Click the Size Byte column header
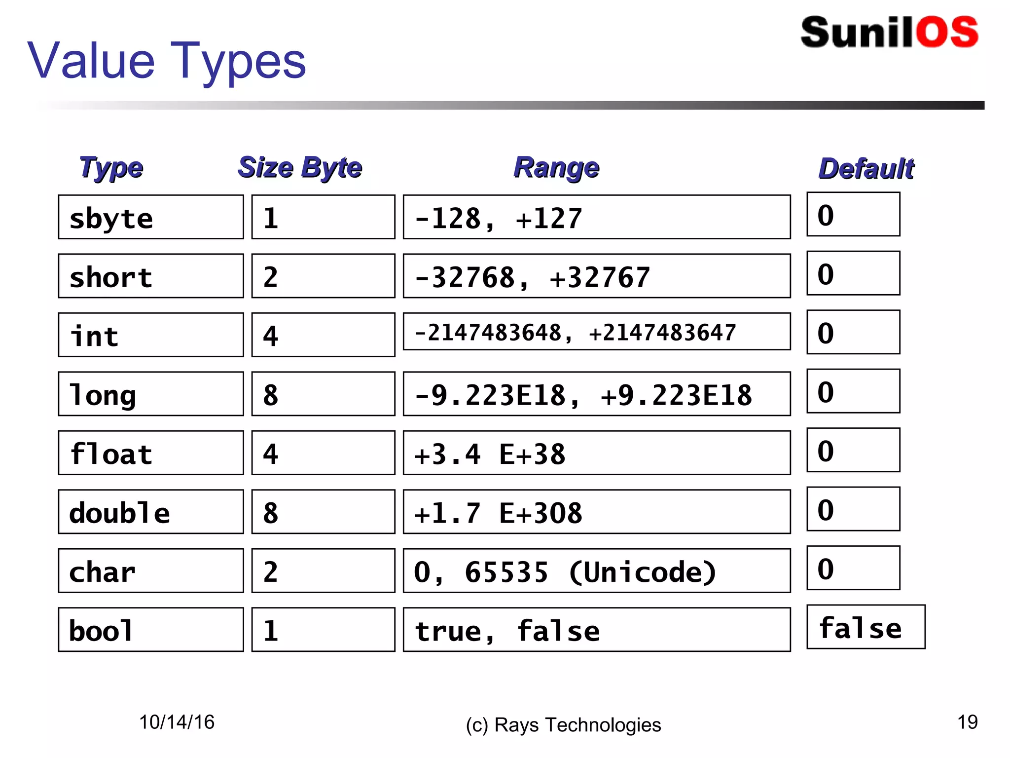This screenshot has width=1010, height=758. click(x=300, y=167)
